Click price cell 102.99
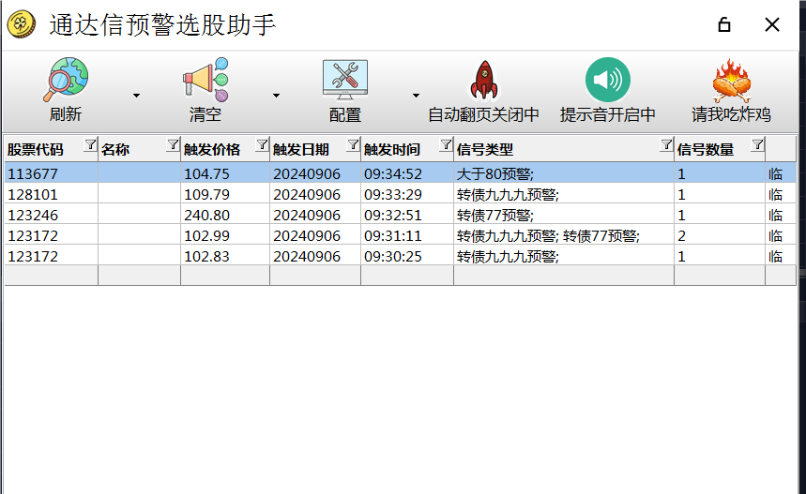This screenshot has width=806, height=494. point(225,235)
